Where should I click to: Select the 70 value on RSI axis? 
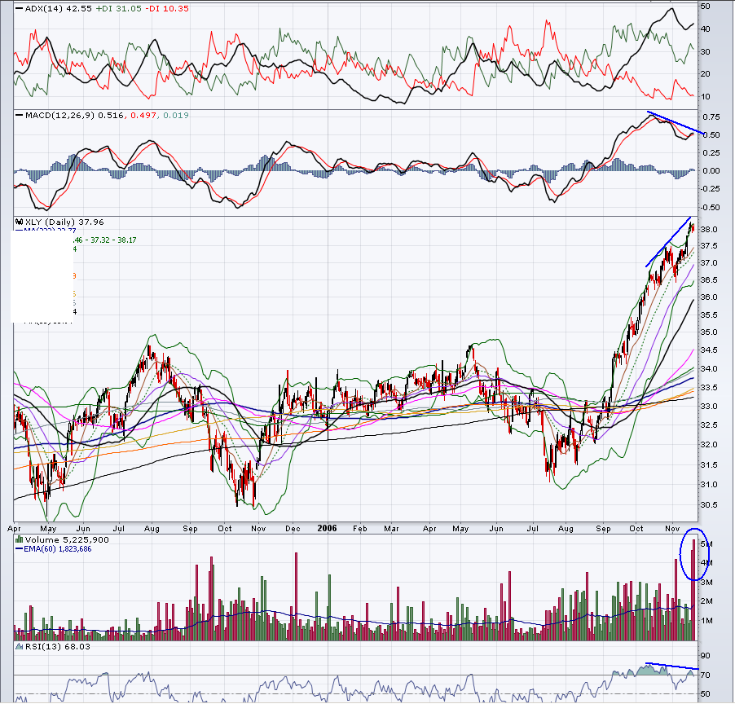point(706,675)
